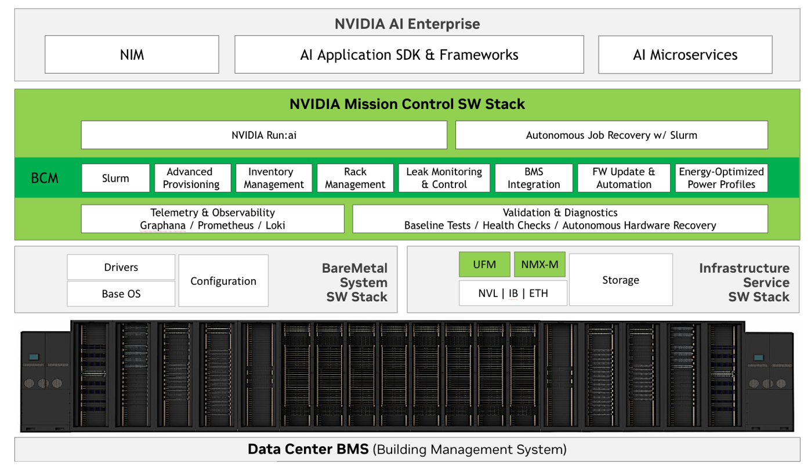Select AI Application SDK & Frameworks box
The width and height of the screenshot is (811, 470).
click(x=409, y=55)
